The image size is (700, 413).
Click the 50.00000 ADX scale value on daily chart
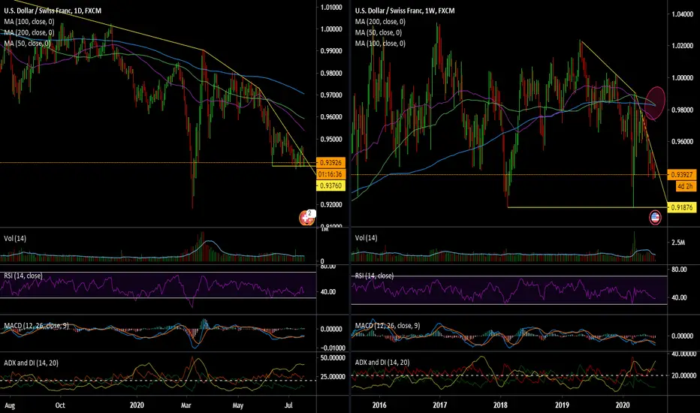333,358
